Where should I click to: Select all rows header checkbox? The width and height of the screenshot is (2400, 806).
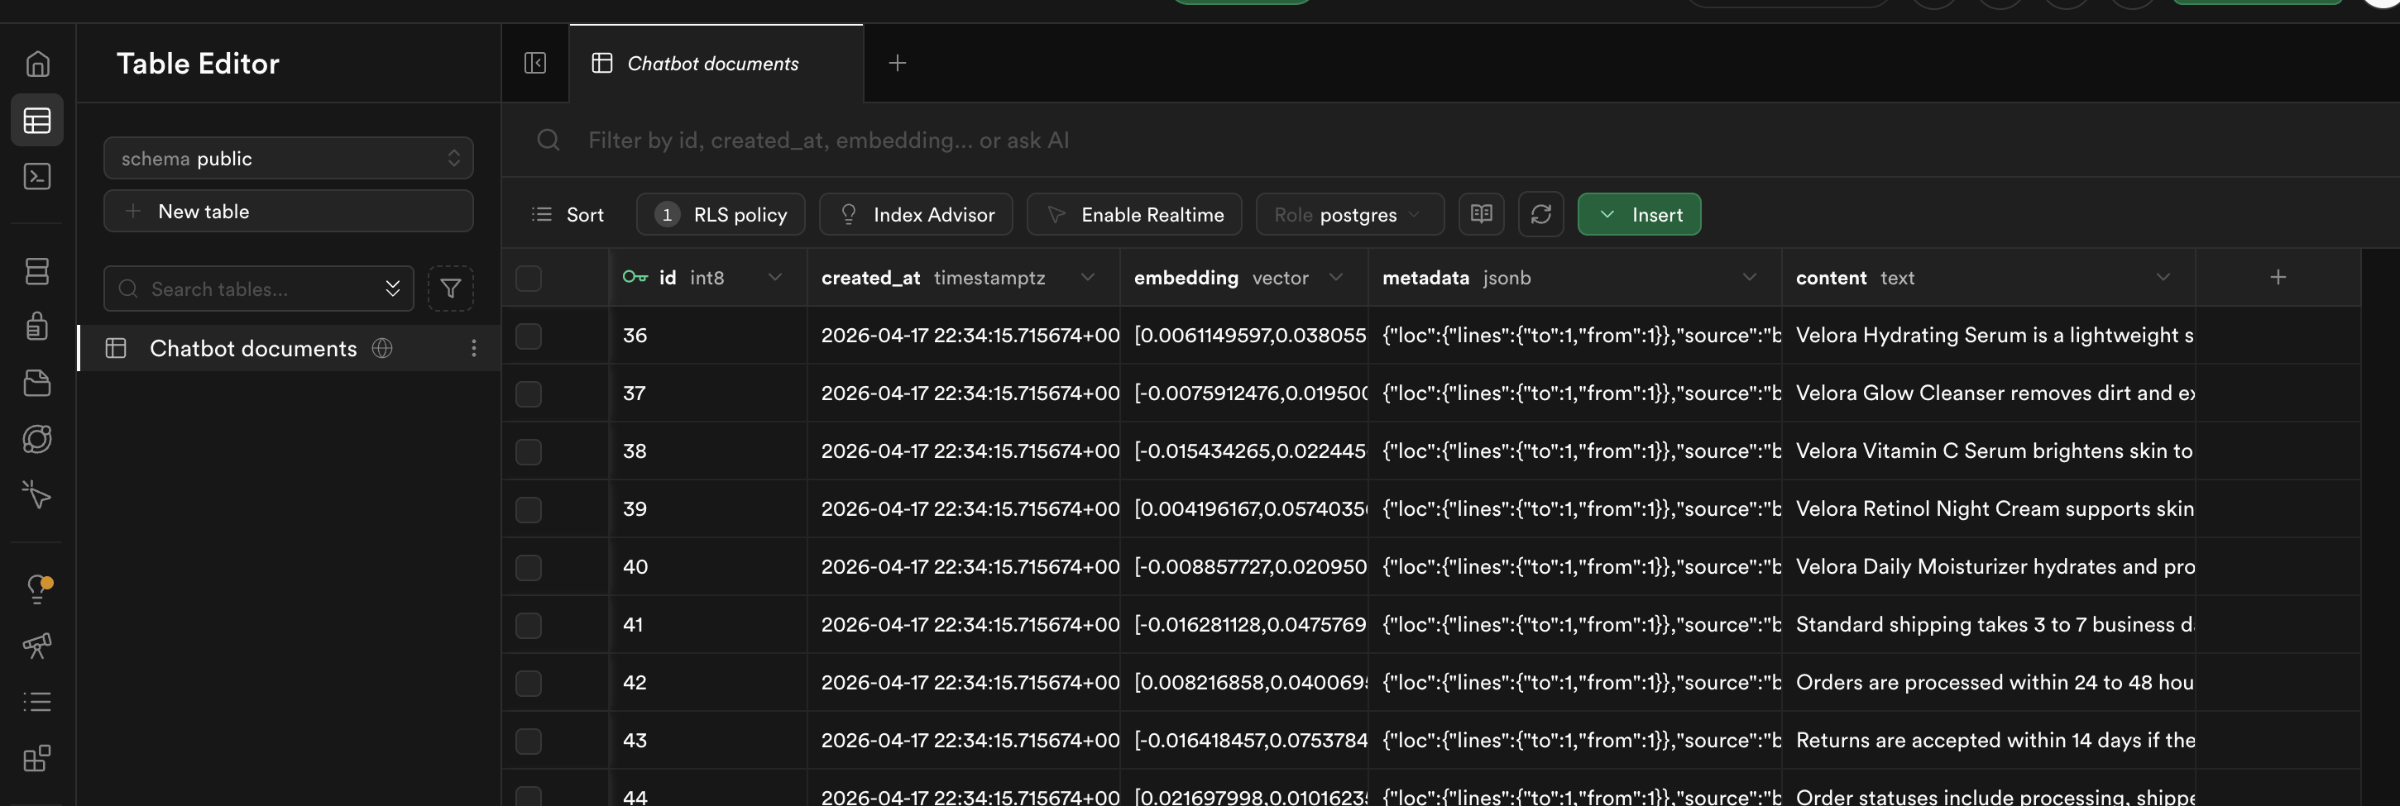click(x=529, y=279)
